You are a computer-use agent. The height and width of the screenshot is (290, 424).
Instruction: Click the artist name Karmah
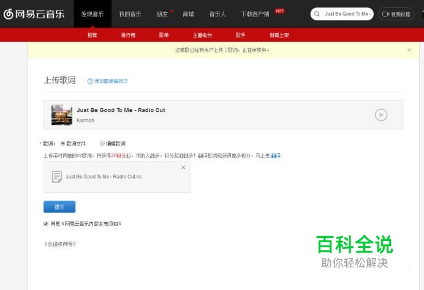tap(85, 120)
